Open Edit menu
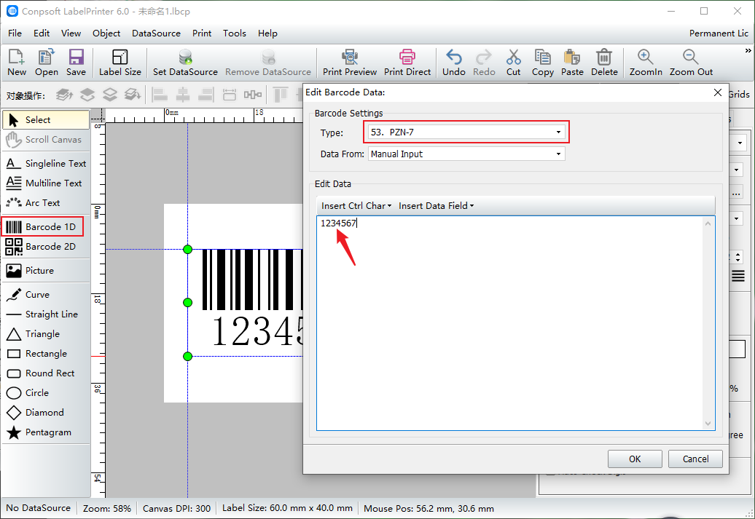The image size is (755, 519). 42,33
